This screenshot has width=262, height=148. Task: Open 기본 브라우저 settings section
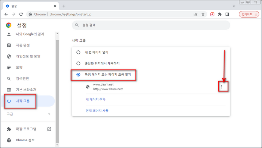pyautogui.click(x=26, y=90)
